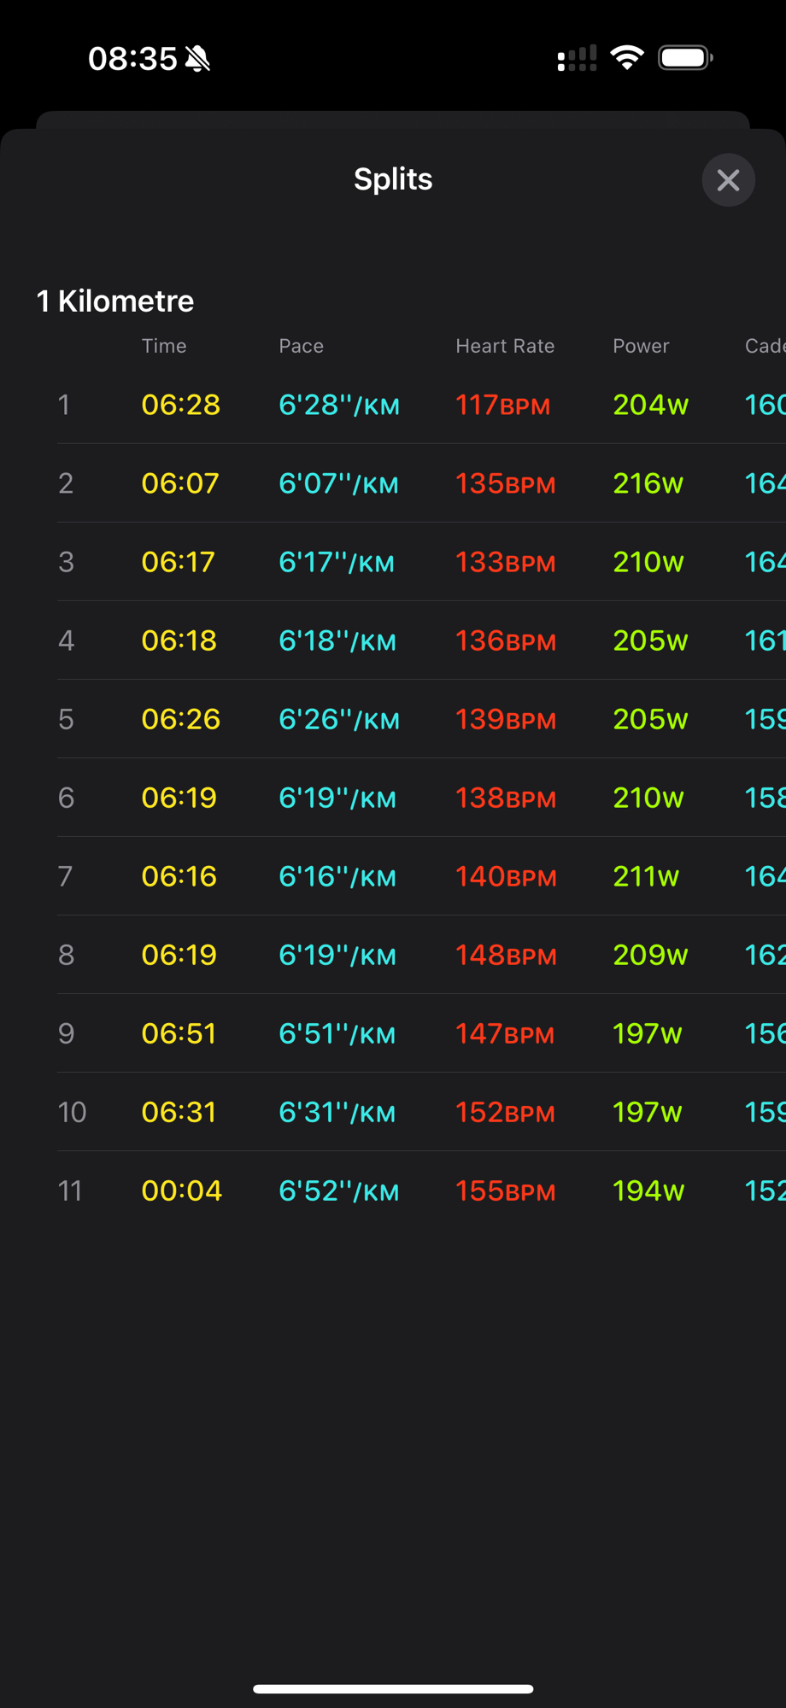Tap split 9 time 06:51

pos(179,1033)
